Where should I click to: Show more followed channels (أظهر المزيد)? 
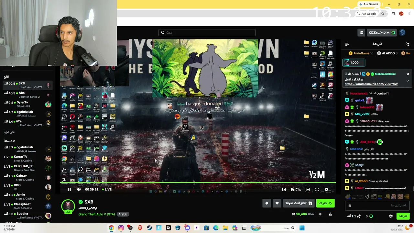point(9,132)
